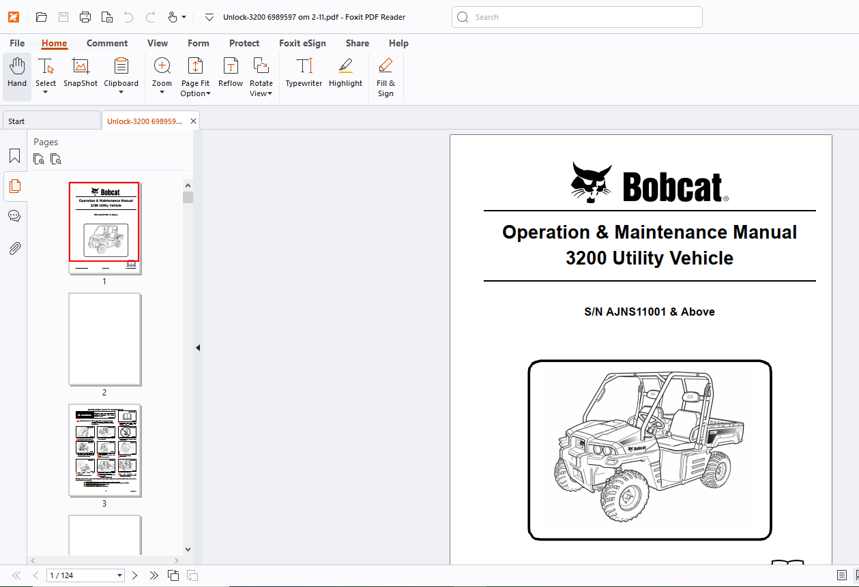Open the Bookmarks side panel
The height and width of the screenshot is (587, 859).
click(x=14, y=156)
